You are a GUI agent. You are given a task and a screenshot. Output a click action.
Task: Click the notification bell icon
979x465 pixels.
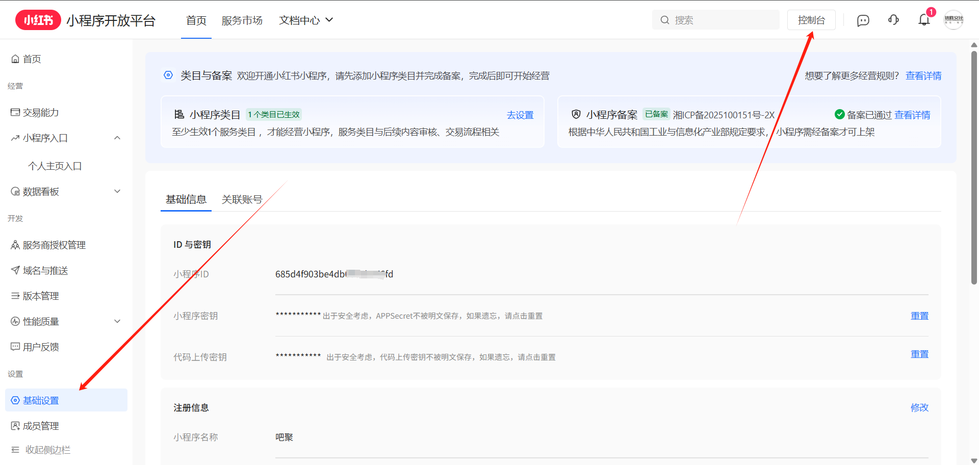[923, 20]
